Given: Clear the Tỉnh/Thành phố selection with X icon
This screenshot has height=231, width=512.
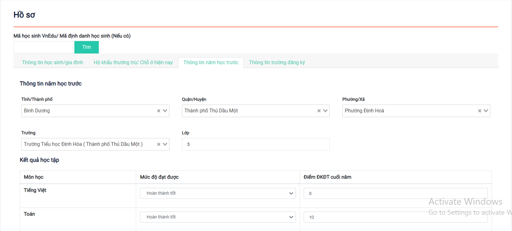Looking at the screenshot, I should [158, 111].
